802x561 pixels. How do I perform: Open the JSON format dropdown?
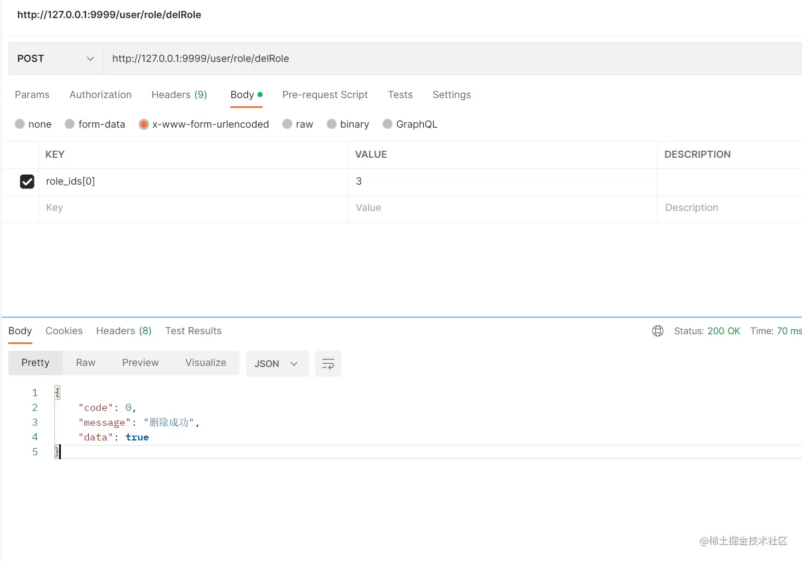click(277, 364)
